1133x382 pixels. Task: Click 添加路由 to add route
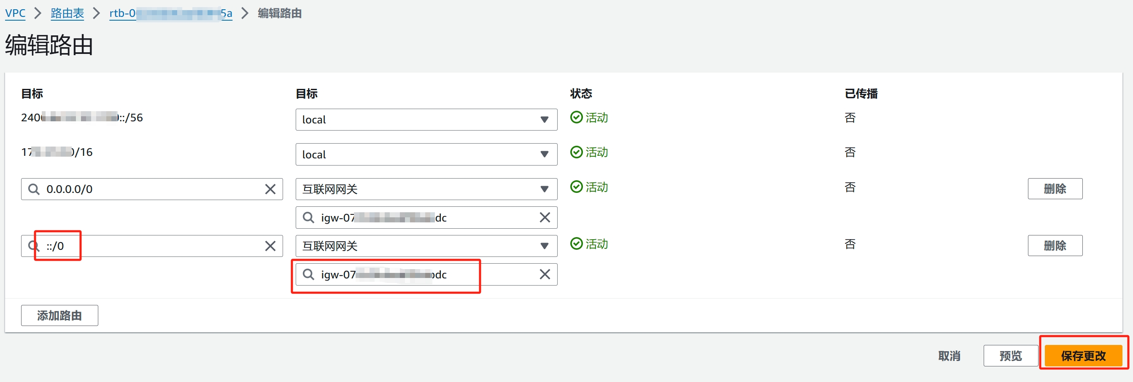[x=59, y=315]
